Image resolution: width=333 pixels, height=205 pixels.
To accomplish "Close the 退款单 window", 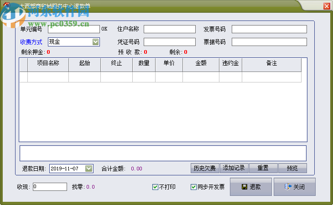I will point(327,6).
